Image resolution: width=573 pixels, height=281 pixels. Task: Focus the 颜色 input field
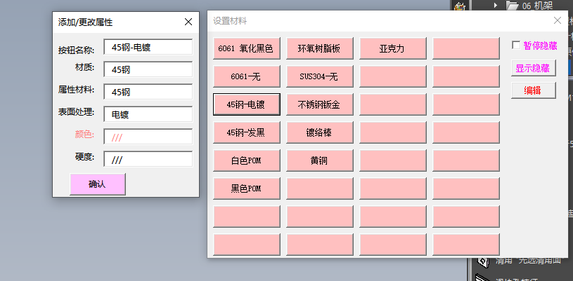click(148, 137)
